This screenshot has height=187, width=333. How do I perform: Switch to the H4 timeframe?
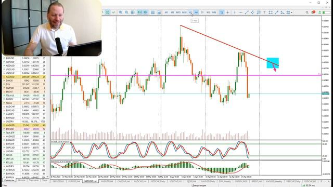pos(196,12)
